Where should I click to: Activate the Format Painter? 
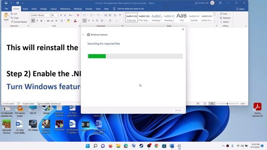click(x=19, y=22)
